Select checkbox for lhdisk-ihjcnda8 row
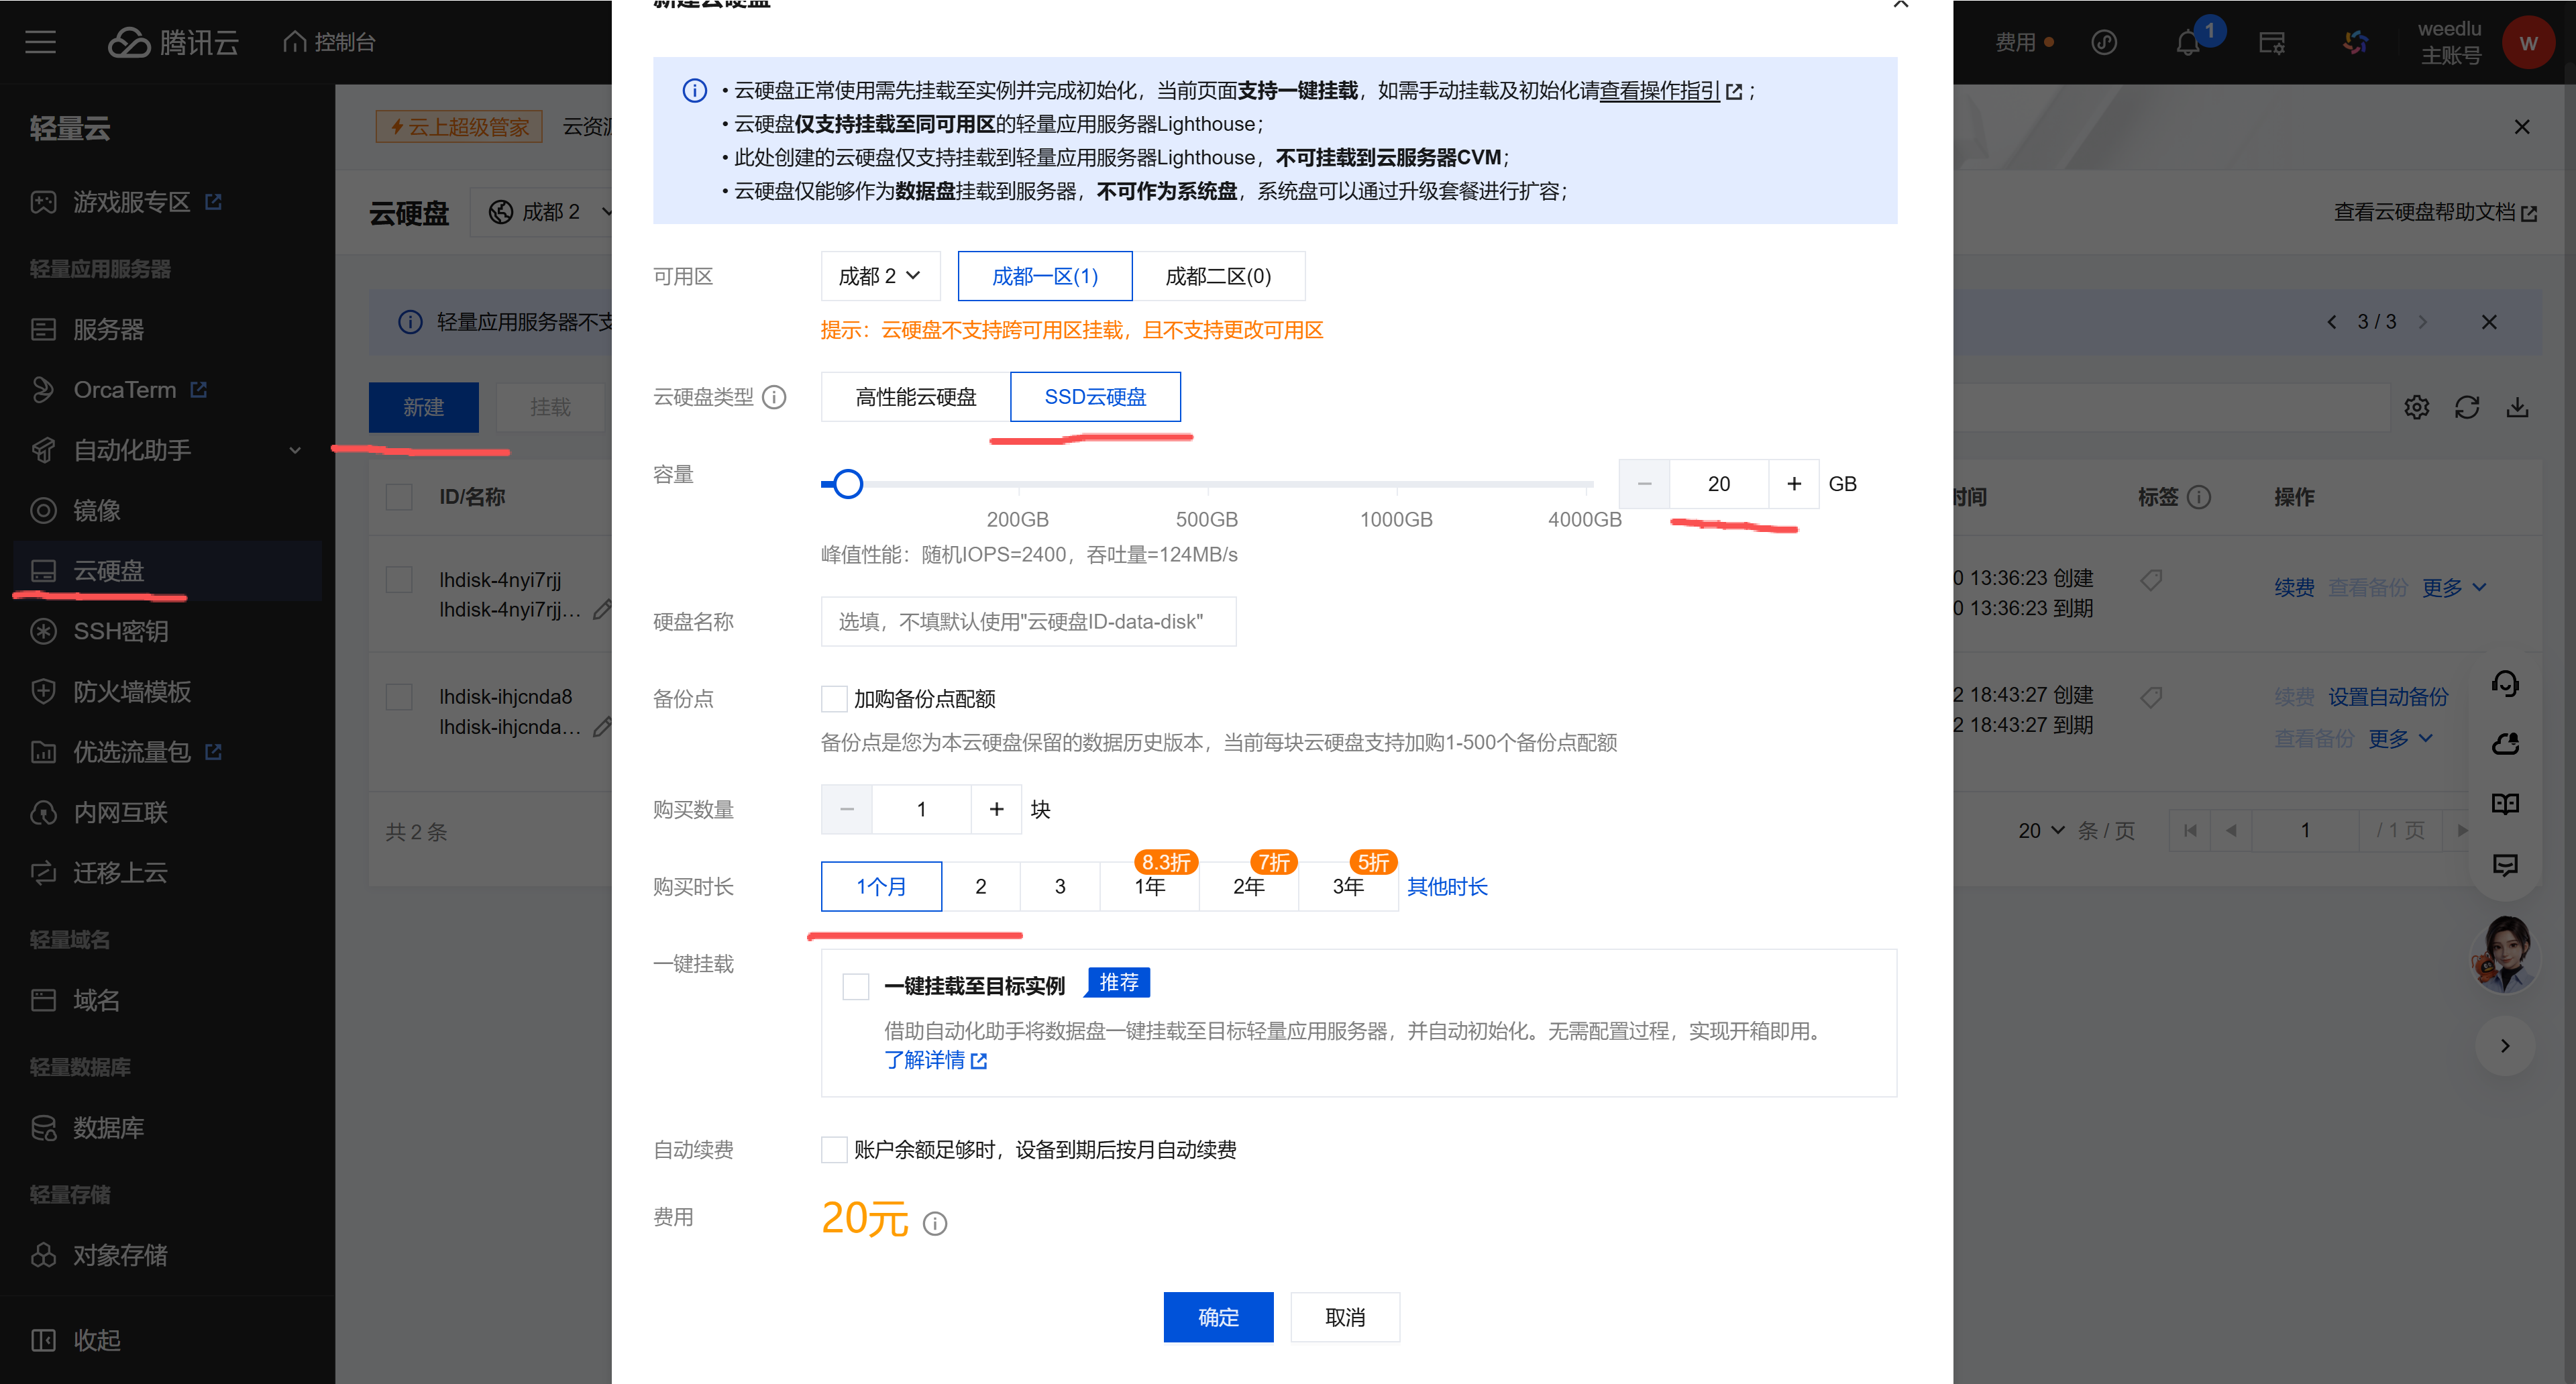The height and width of the screenshot is (1384, 2576). point(399,697)
